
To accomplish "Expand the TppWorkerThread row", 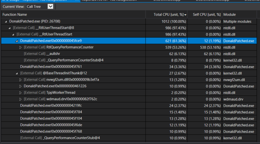I will pyautogui.click(x=21, y=93).
